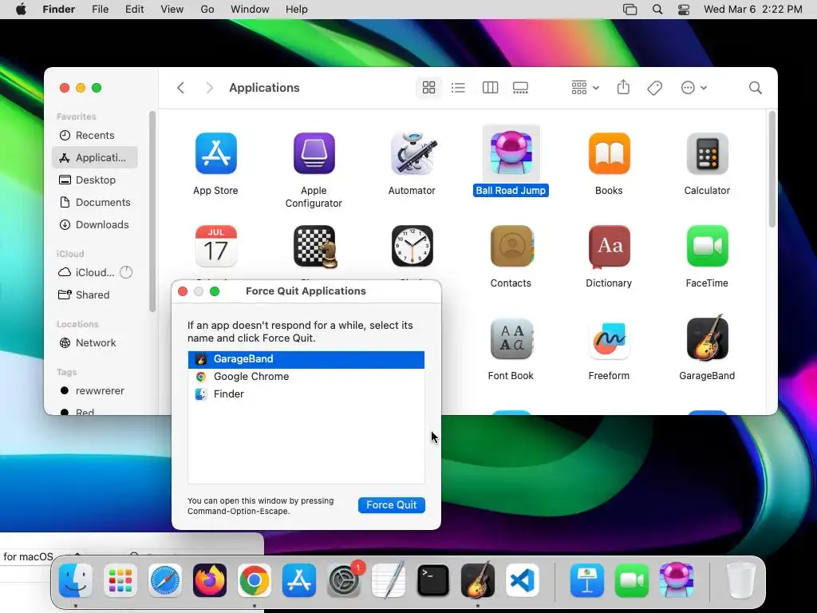817x613 pixels.
Task: Select Finder in the Force Quit list
Action: click(x=306, y=394)
